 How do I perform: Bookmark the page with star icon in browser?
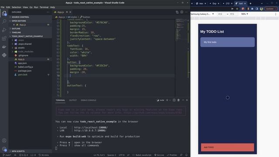coord(237,9)
